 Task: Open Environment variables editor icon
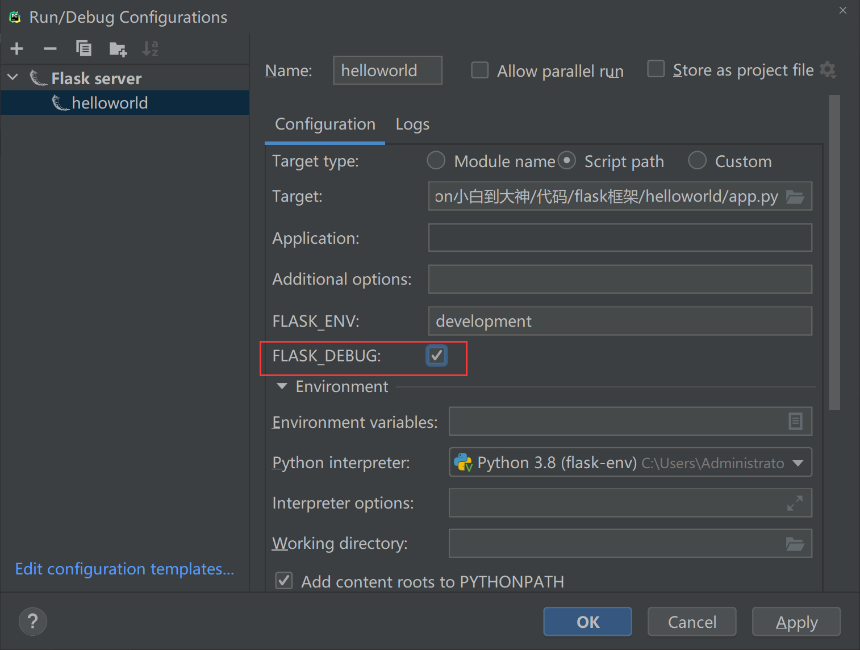[x=795, y=422]
